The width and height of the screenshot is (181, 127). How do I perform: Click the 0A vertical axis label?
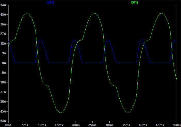coord(4,63)
